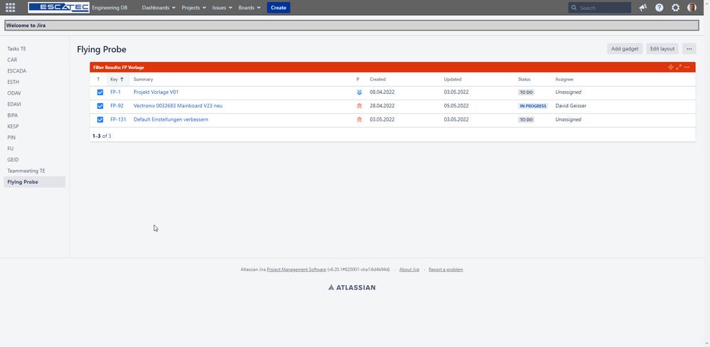
Task: Select the BIPA dashboard
Action: [34, 115]
